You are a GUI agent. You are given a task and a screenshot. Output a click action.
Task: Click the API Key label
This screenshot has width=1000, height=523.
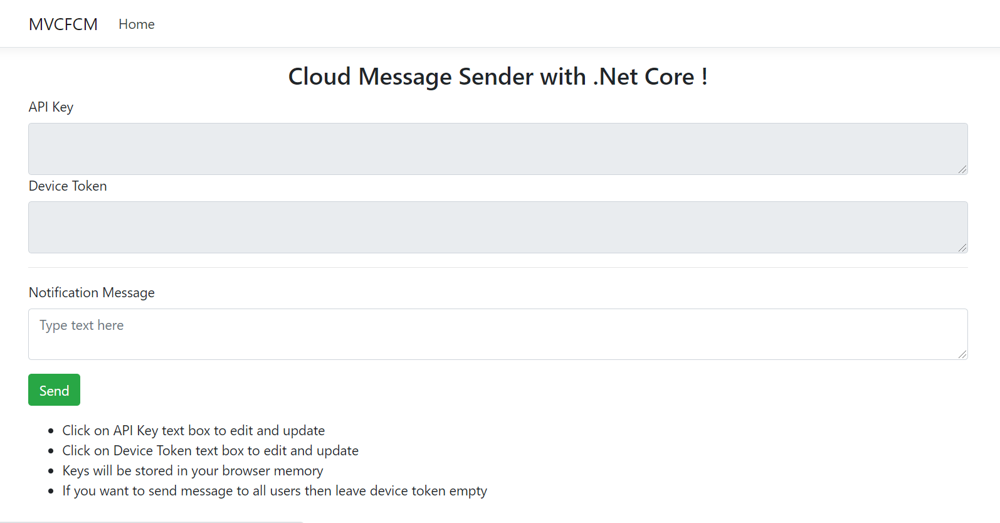(x=51, y=107)
